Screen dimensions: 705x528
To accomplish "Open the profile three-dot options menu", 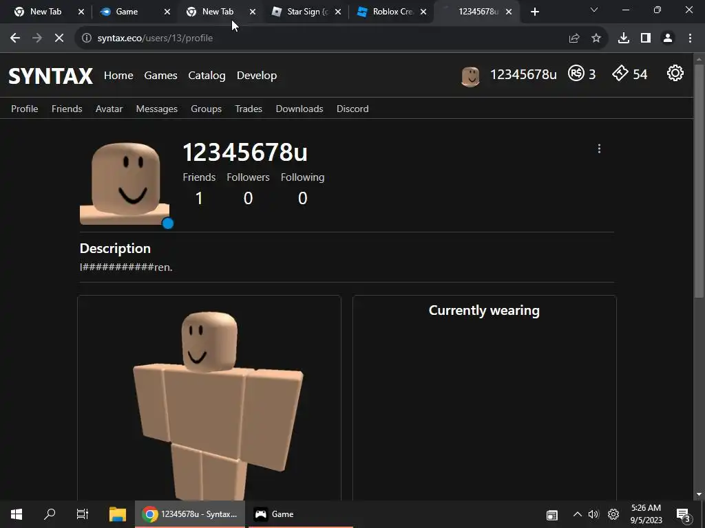I will (599, 148).
